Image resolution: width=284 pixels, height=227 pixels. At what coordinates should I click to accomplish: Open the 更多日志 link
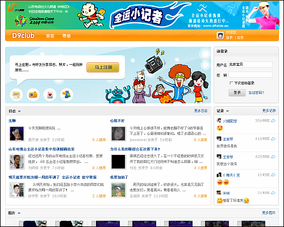coord(201,111)
